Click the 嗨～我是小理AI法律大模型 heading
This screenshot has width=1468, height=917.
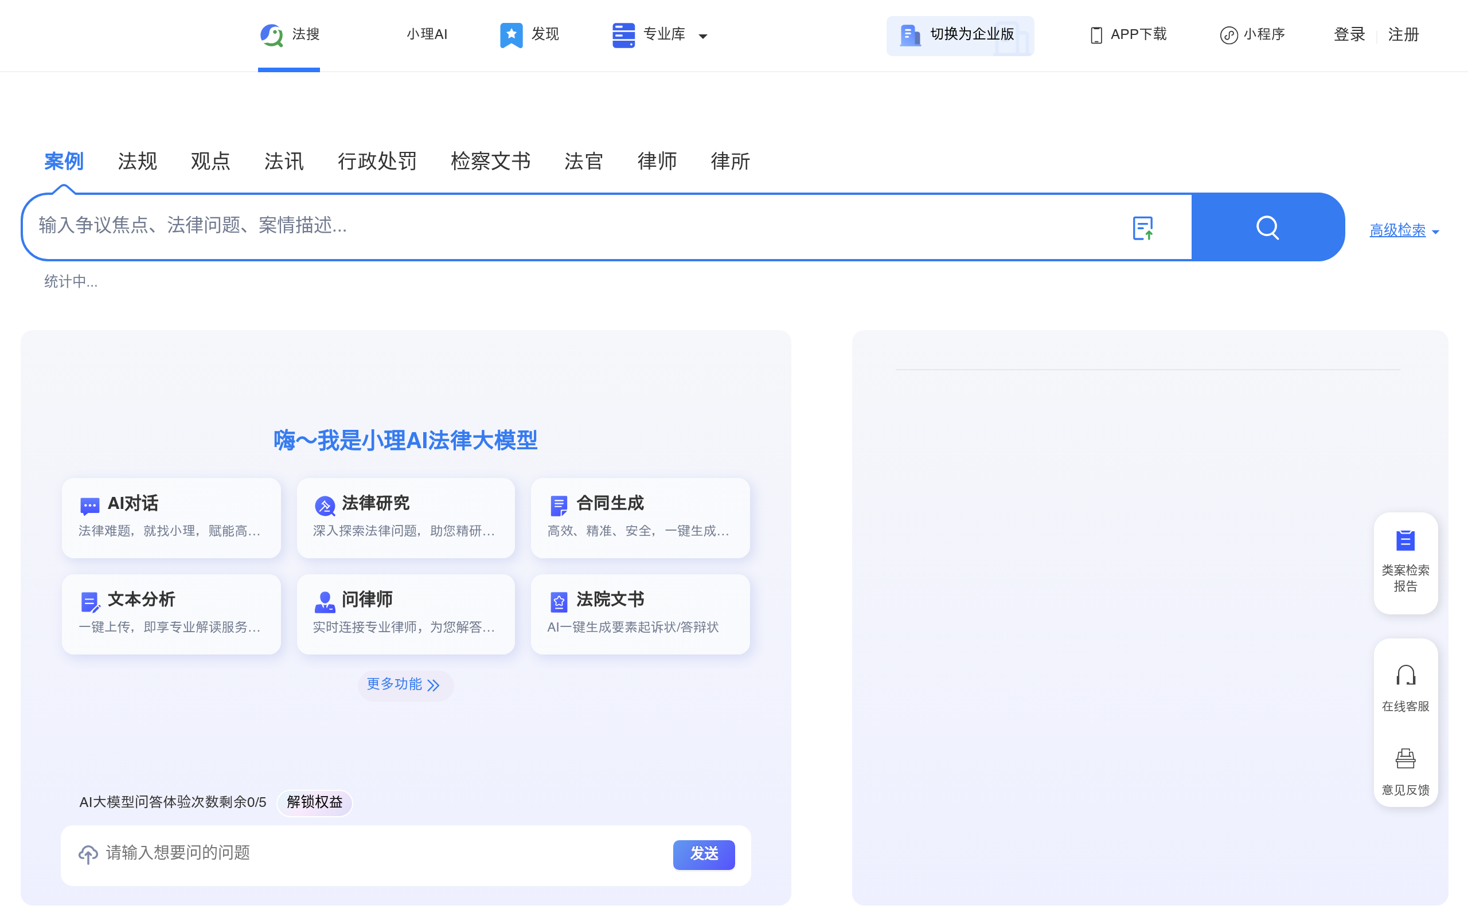coord(405,440)
